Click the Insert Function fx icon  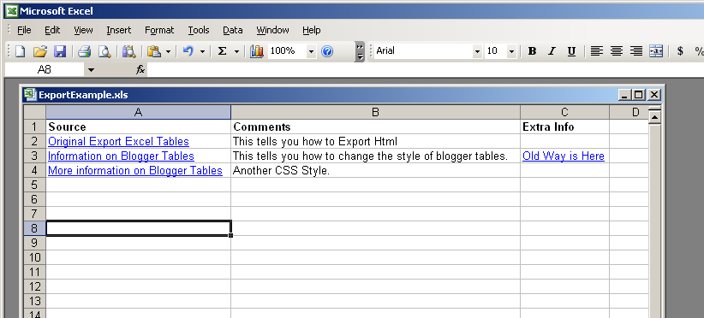pos(140,69)
